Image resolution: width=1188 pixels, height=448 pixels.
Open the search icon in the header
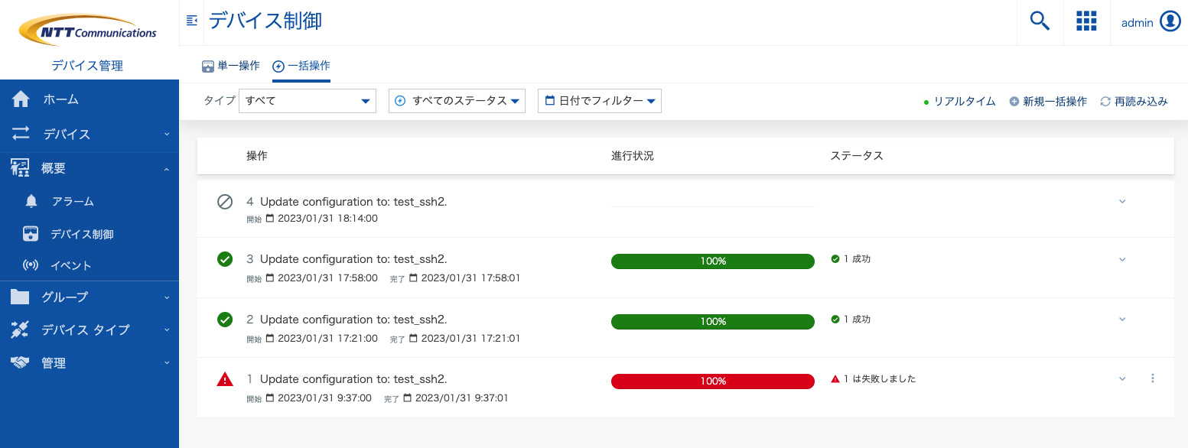click(x=1039, y=21)
